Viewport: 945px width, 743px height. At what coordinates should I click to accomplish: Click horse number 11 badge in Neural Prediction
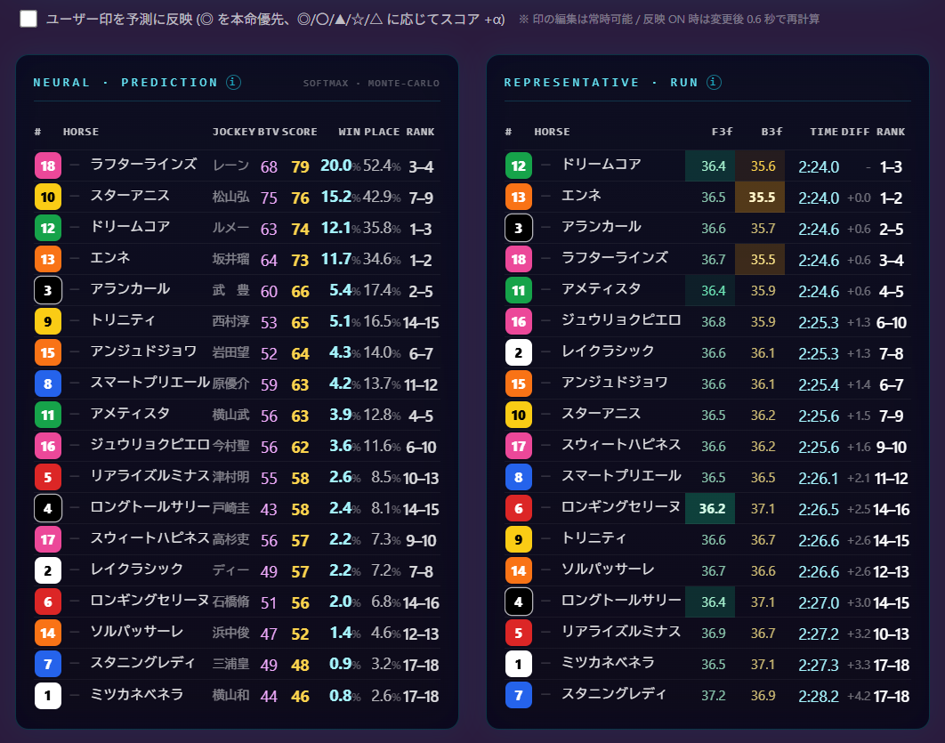48,416
